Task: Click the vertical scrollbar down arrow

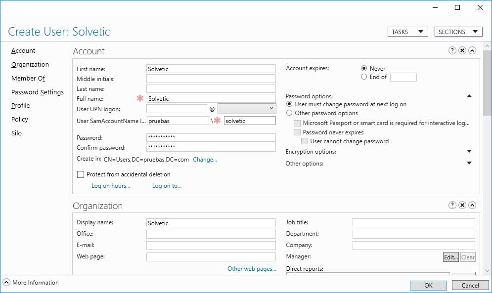Action: (487, 270)
